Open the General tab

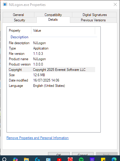click(18, 15)
